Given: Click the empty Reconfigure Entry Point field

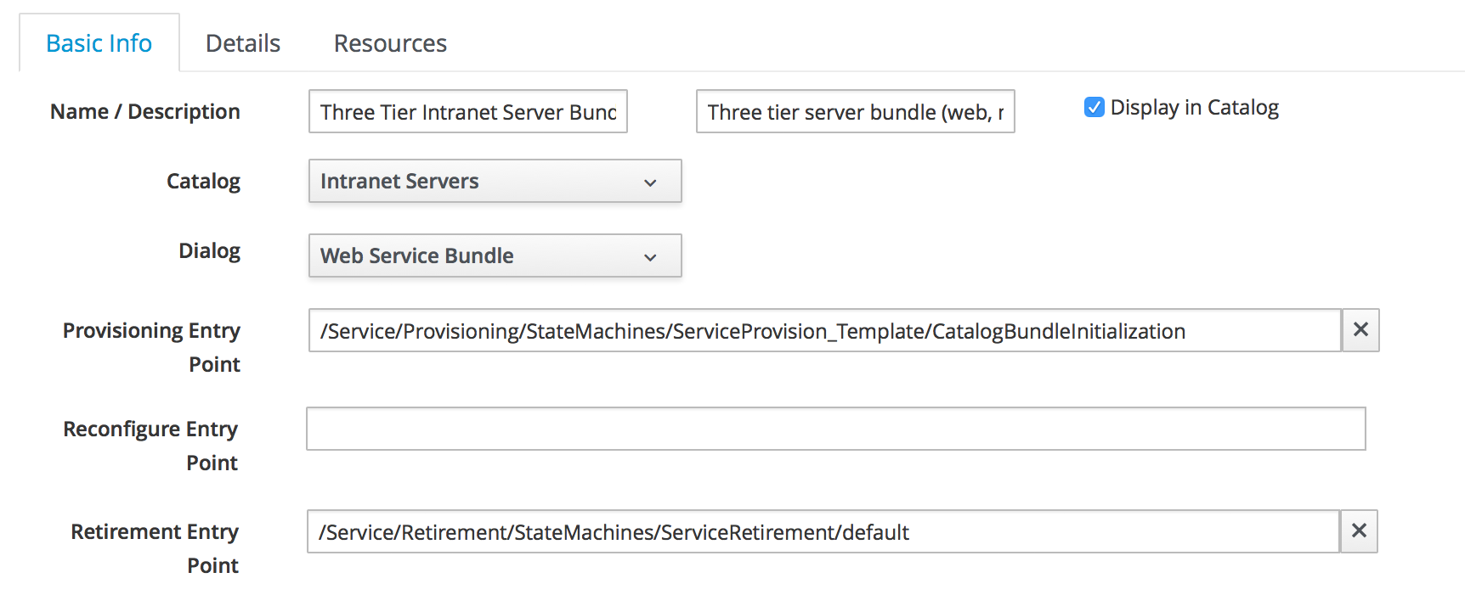Looking at the screenshot, I should 835,429.
